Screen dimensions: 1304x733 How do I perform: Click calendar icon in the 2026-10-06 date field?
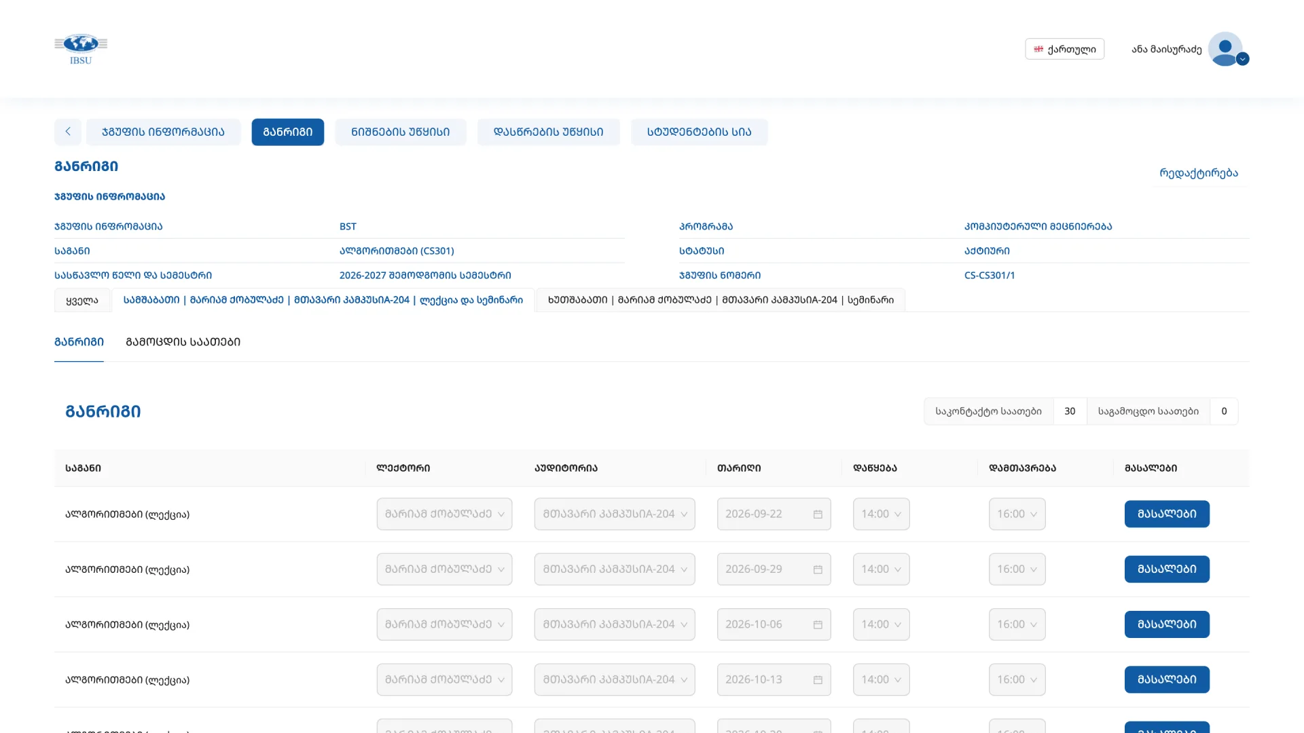click(x=818, y=624)
